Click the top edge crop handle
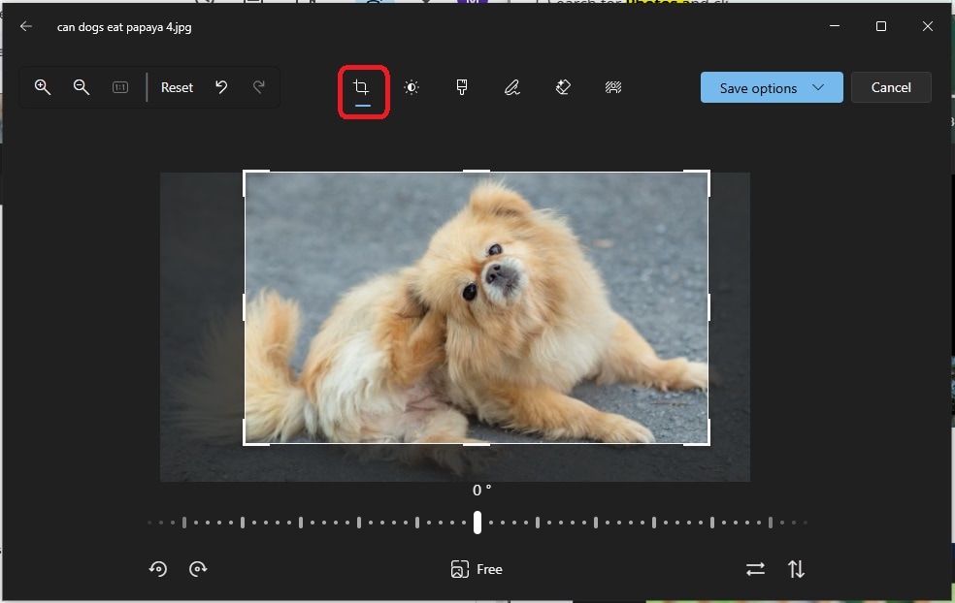Image resolution: width=955 pixels, height=603 pixels. tap(477, 172)
